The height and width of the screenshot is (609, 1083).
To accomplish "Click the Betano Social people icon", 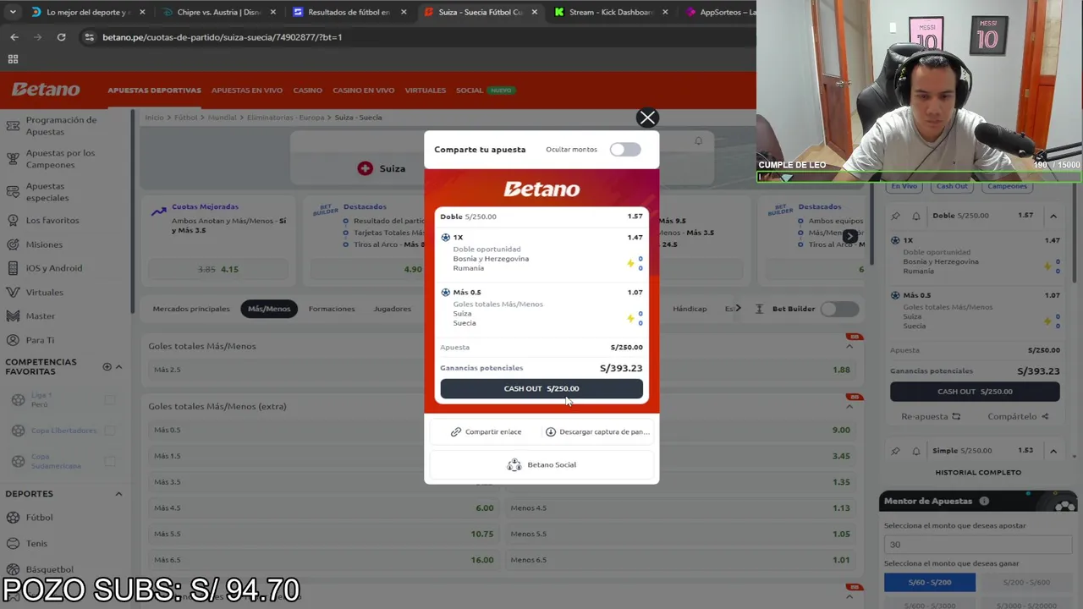I will point(514,464).
